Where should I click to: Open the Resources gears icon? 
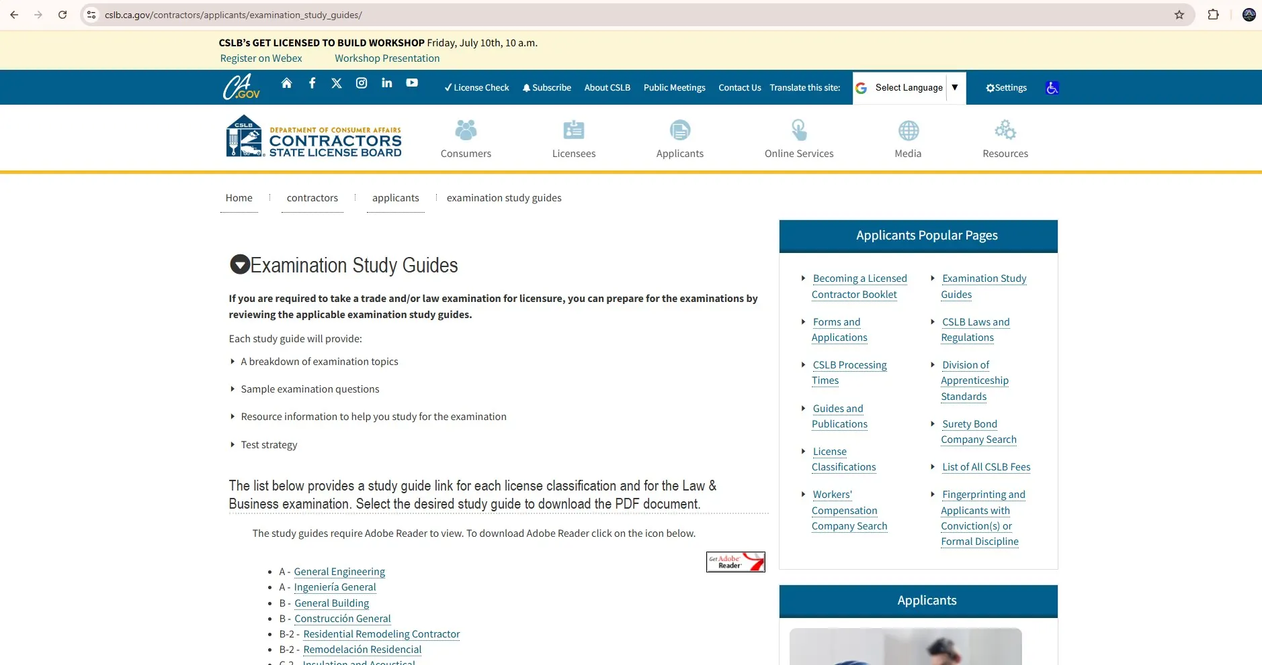pos(1005,130)
